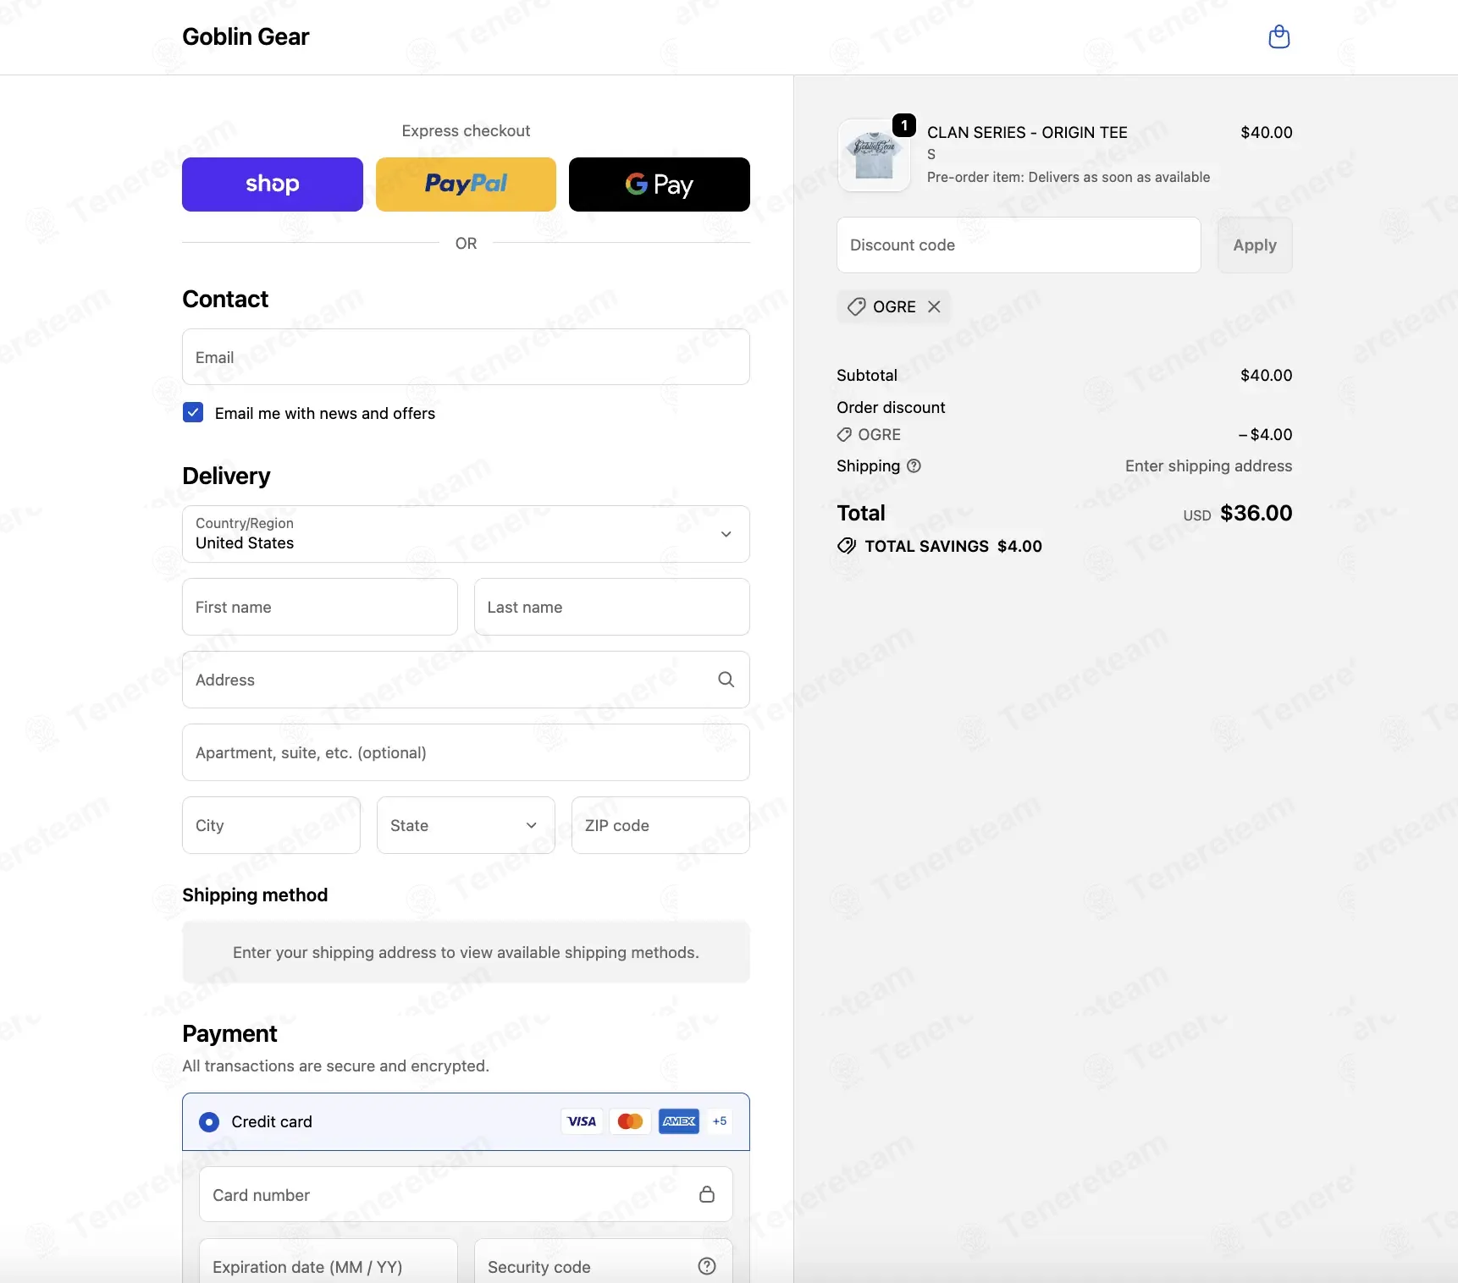Viewport: 1458px width, 1283px height.
Task: Uncheck Email me with news and offers
Action: tap(193, 412)
